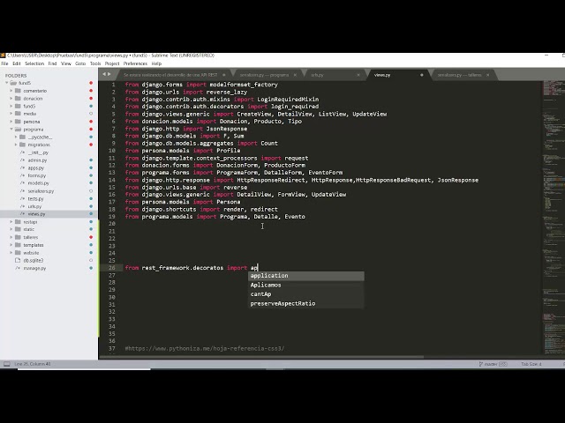
Task: Choose 'Aplicamos' from autocomplete list
Action: click(306, 285)
